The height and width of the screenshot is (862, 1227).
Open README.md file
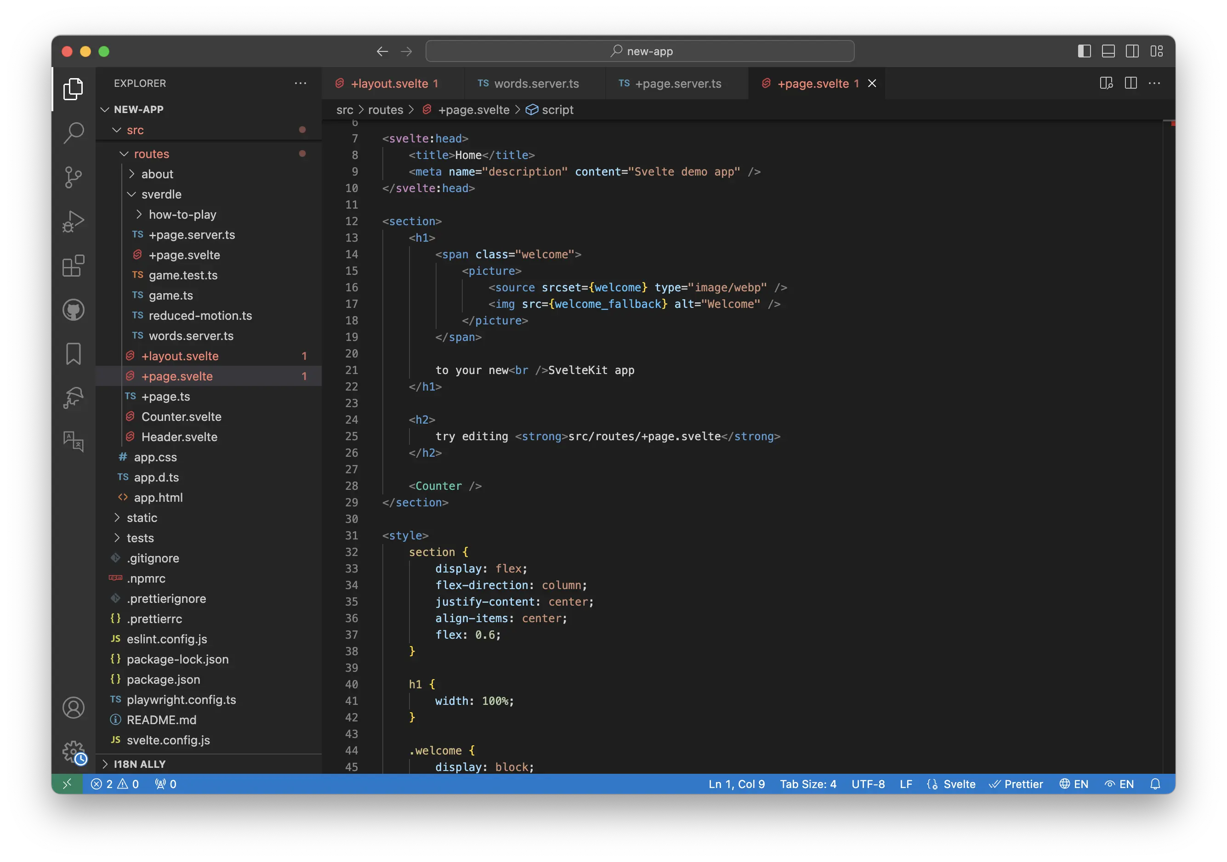pos(209,720)
